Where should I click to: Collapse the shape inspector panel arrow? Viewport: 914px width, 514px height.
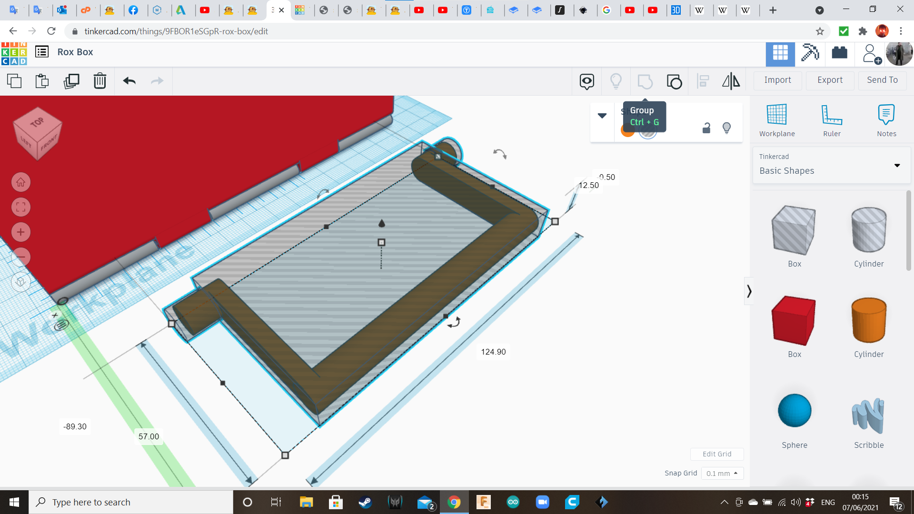602,116
